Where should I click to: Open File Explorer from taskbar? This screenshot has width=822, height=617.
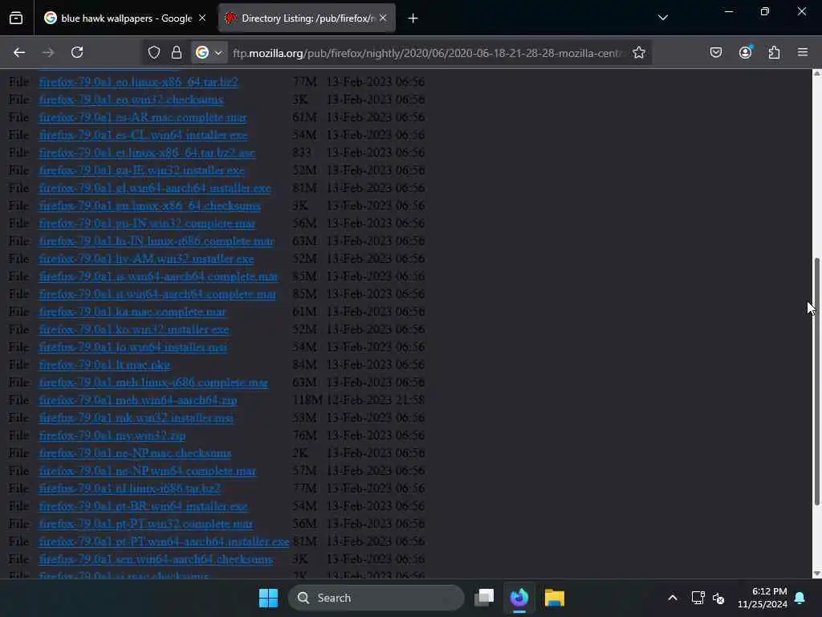click(x=554, y=598)
